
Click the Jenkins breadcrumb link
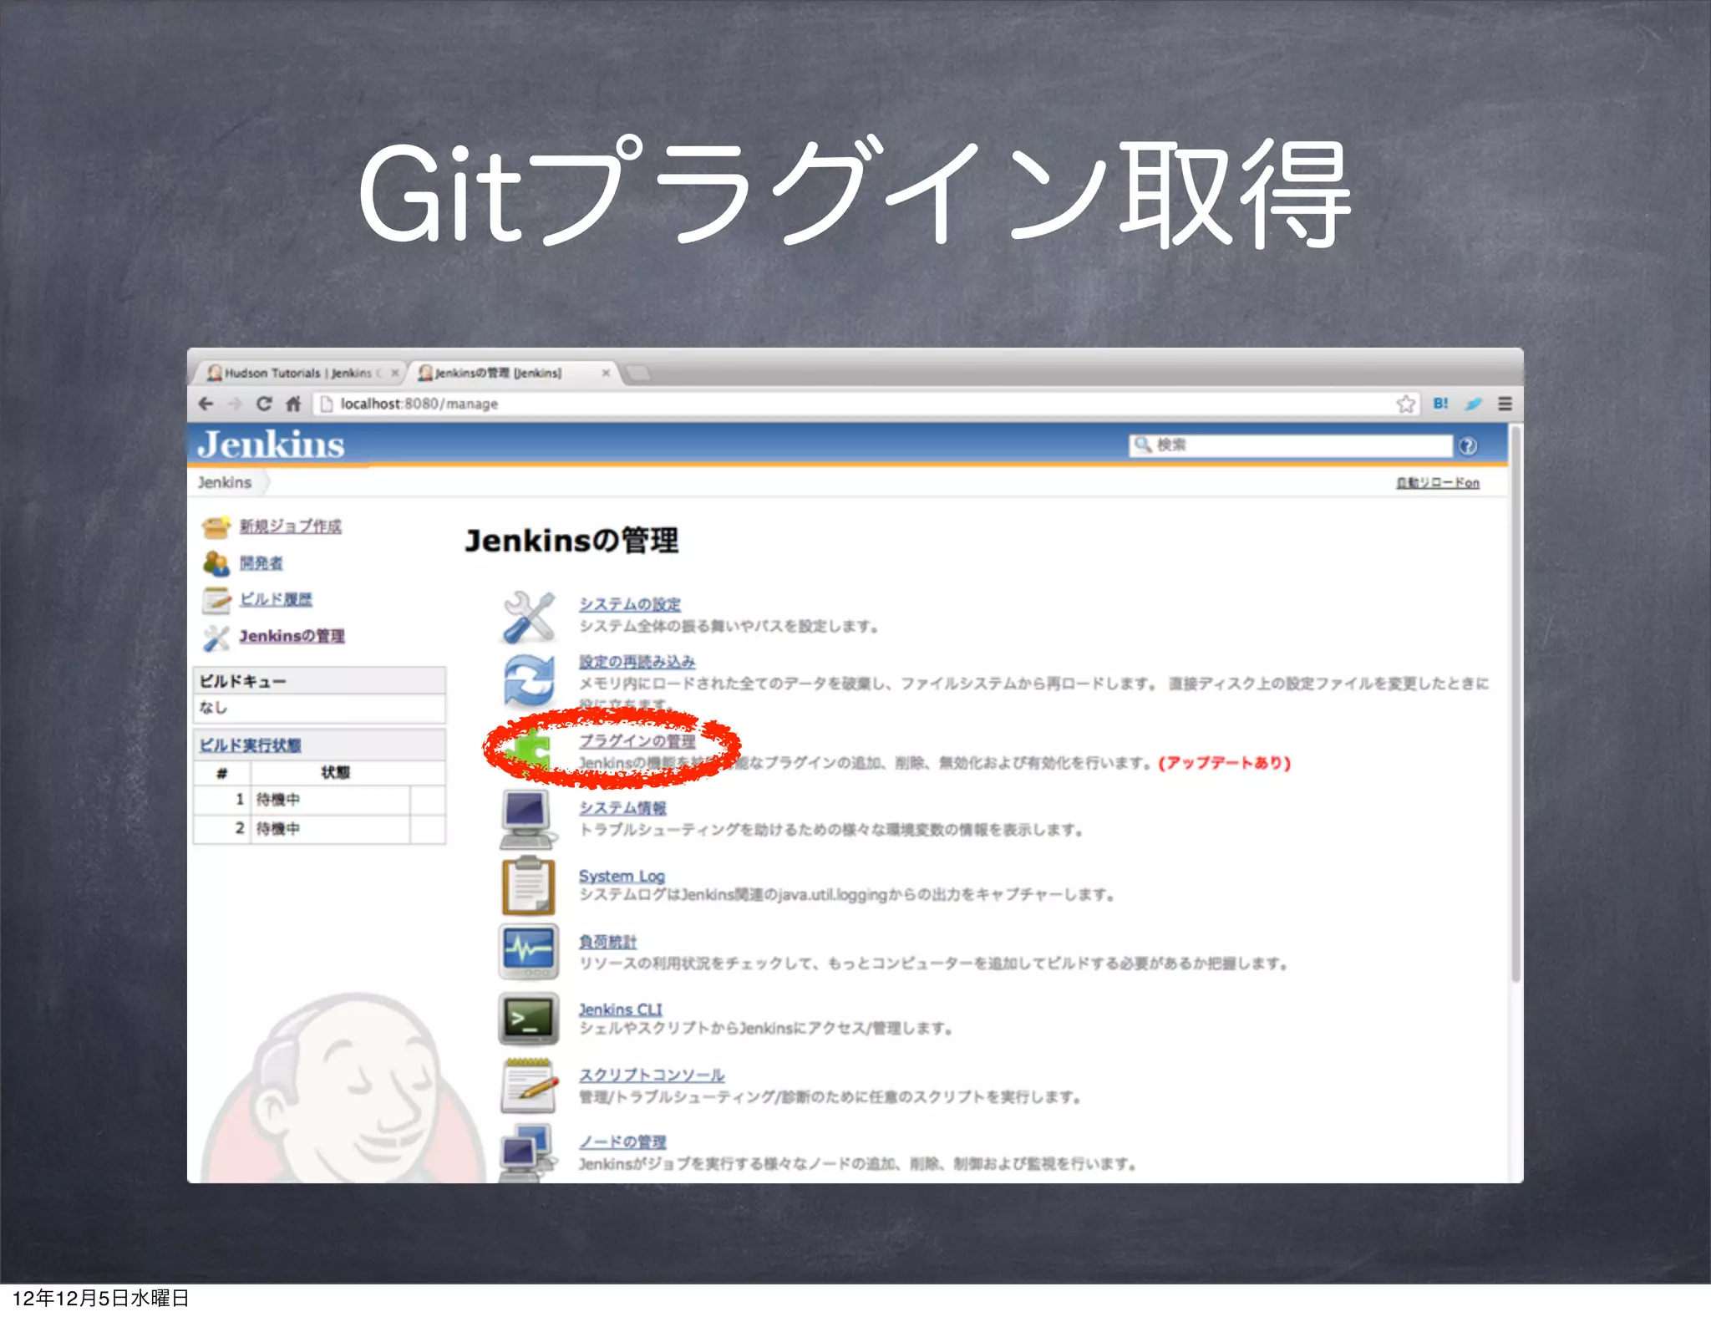[224, 482]
